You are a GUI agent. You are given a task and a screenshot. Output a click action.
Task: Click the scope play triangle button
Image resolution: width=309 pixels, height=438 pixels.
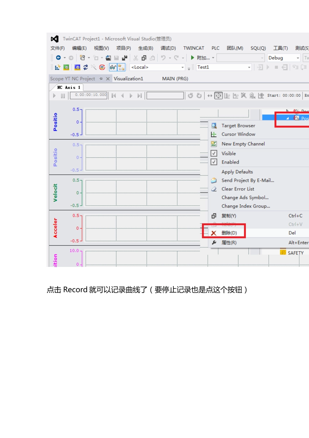point(54,95)
